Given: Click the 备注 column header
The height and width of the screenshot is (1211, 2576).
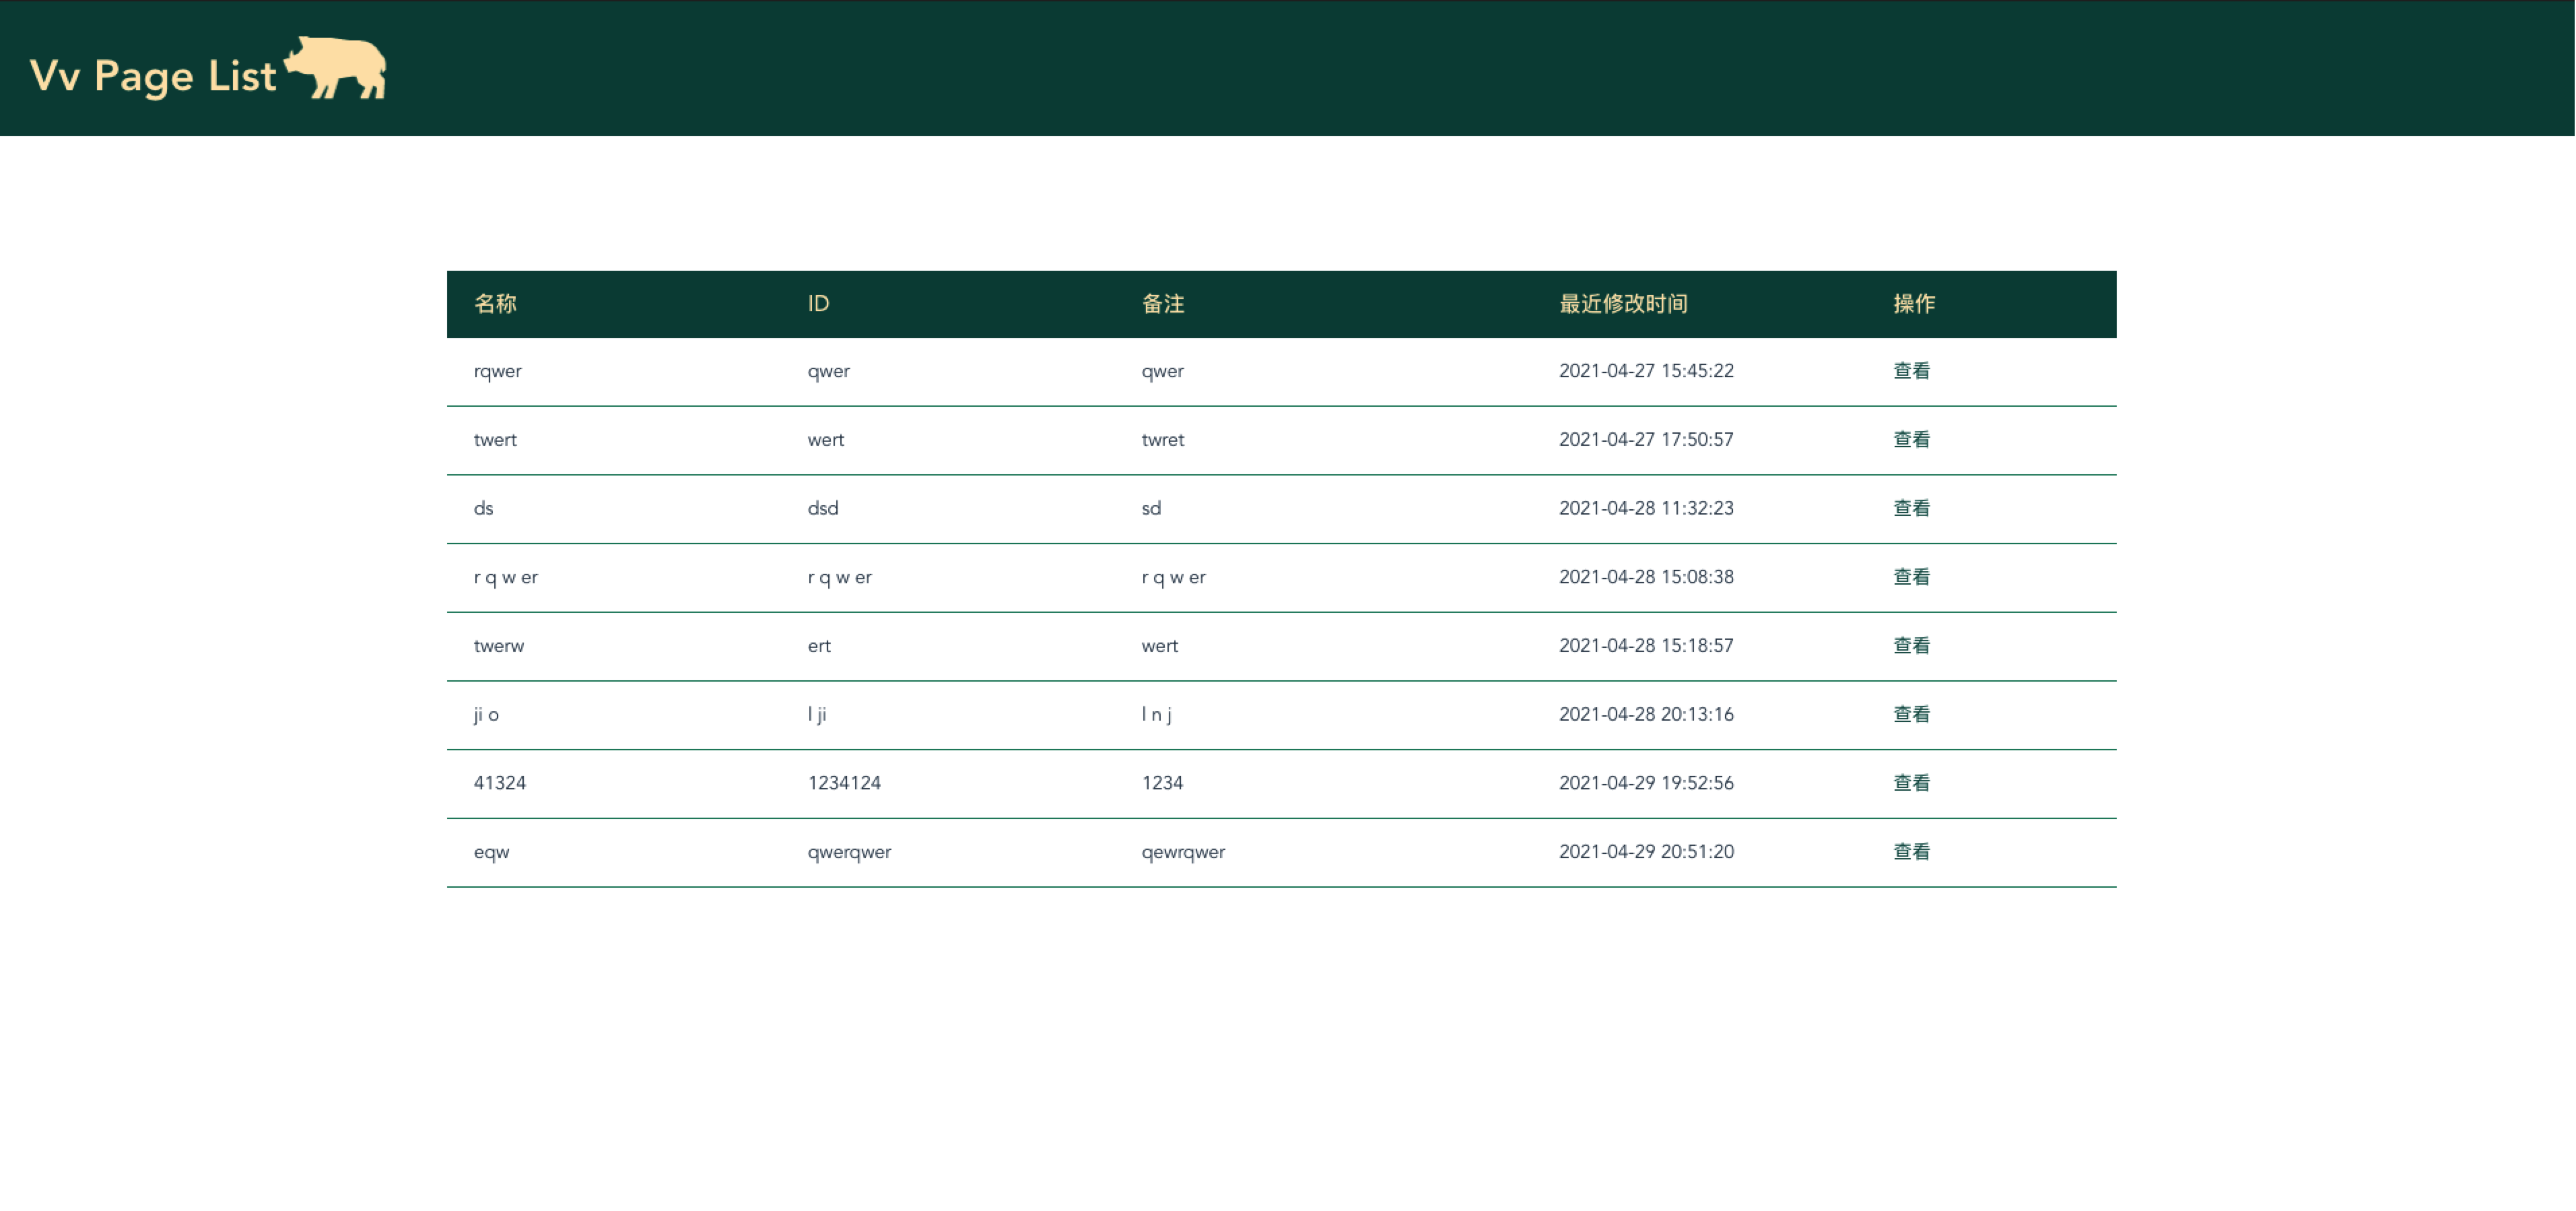Looking at the screenshot, I should (x=1162, y=304).
